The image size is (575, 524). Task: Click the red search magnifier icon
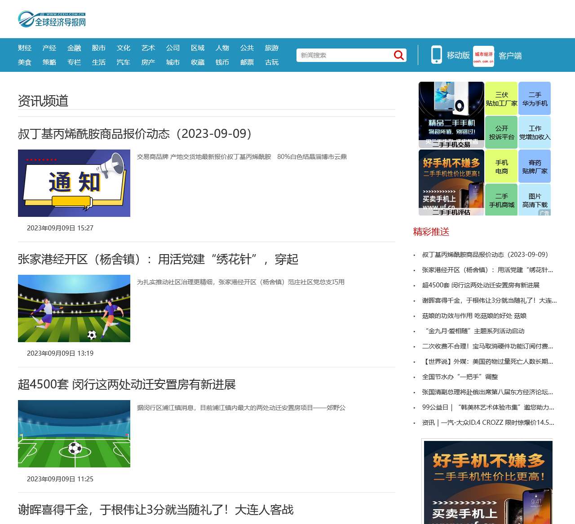pyautogui.click(x=398, y=55)
